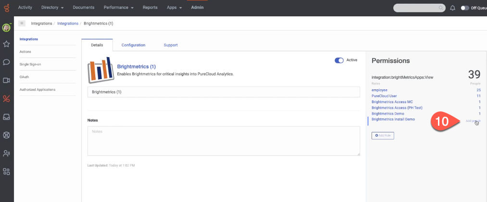Screen dimensions: 487x202
Task: Open the employee role link
Action: [x=379, y=90]
